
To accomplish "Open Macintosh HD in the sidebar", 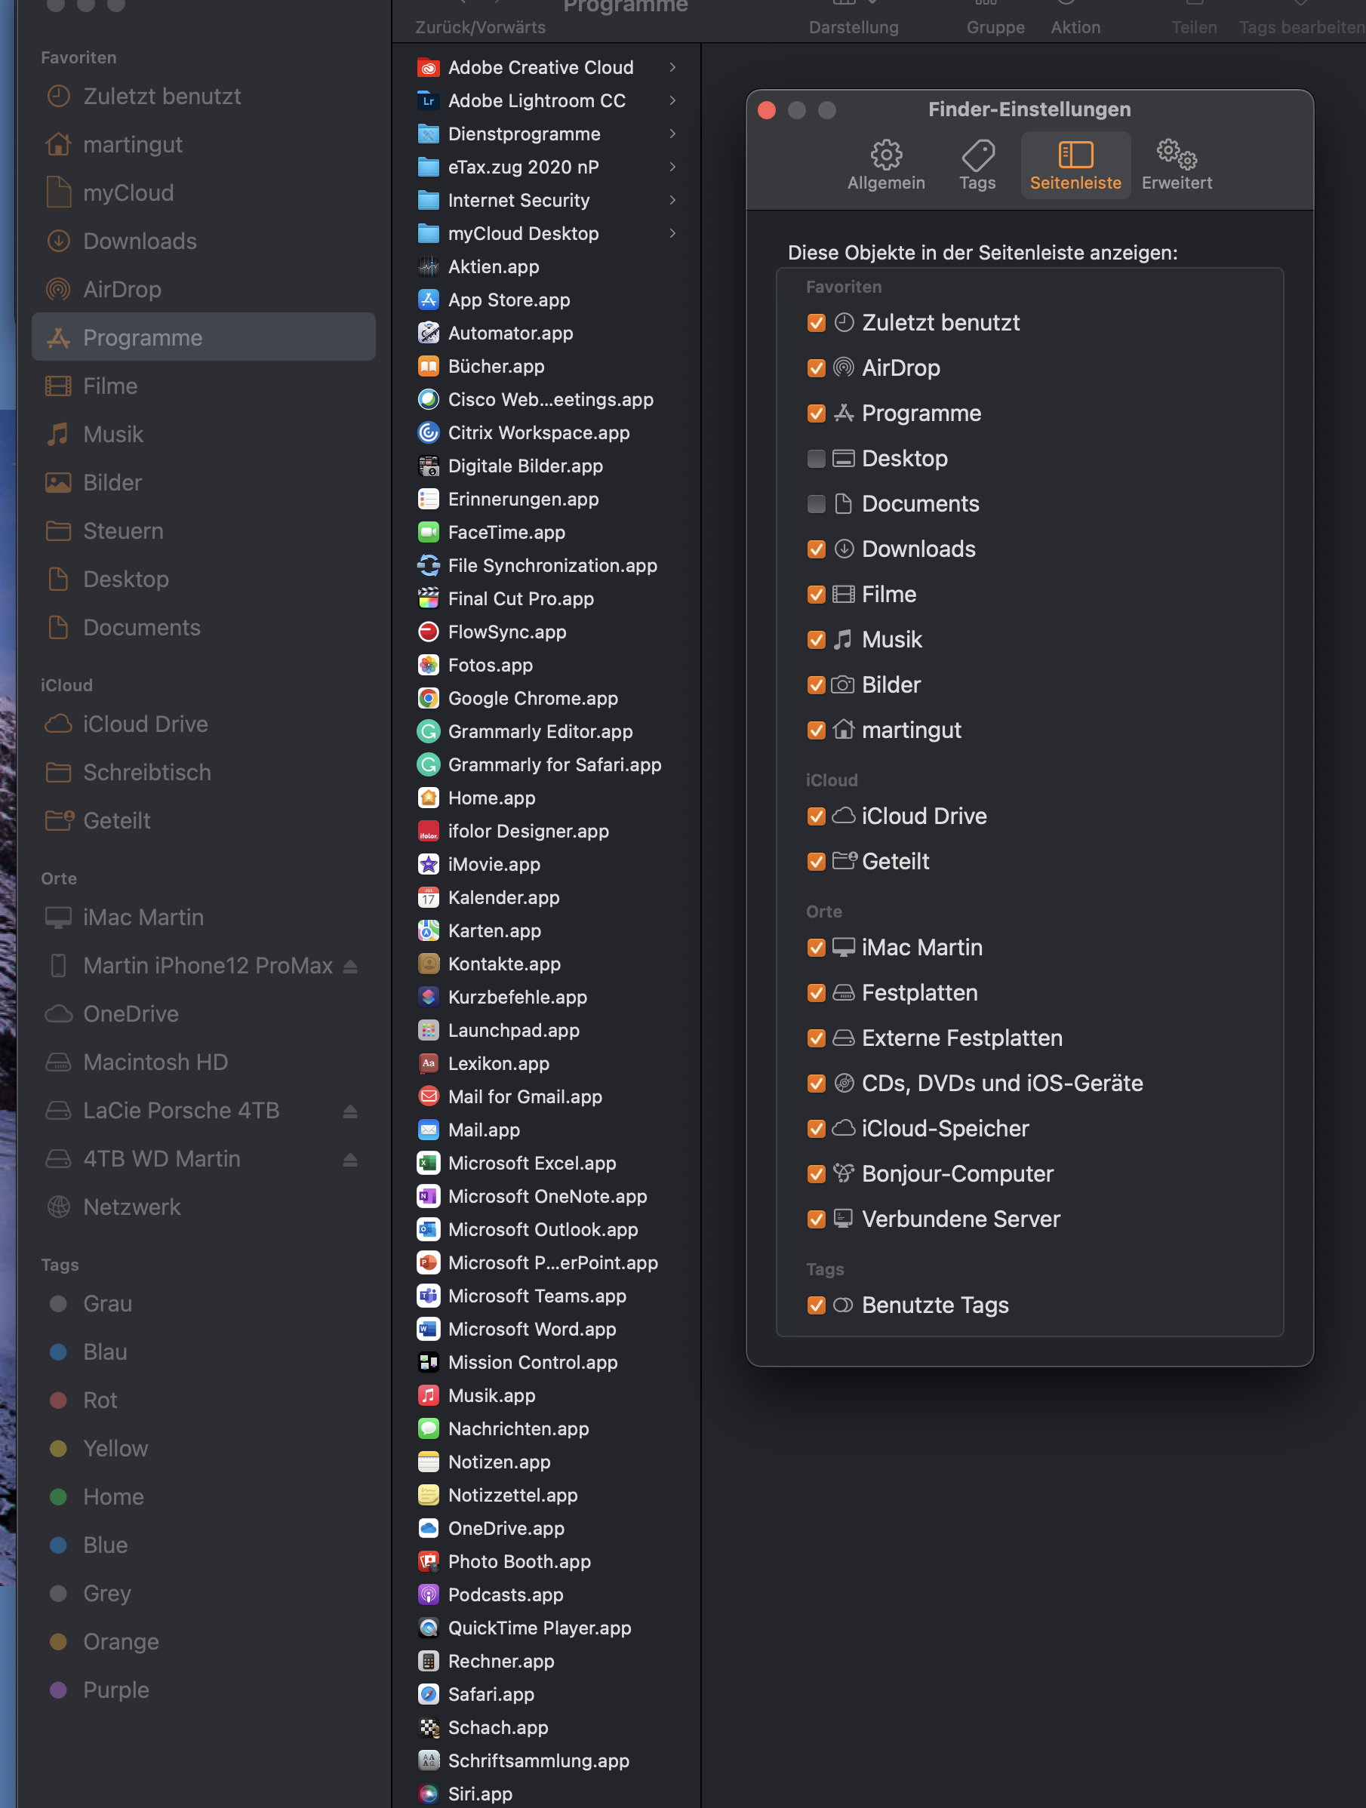I will (x=155, y=1062).
